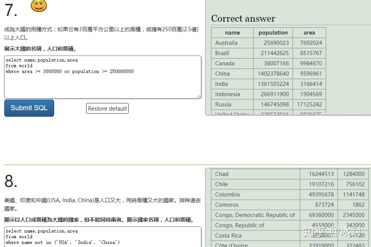Click area value 2345000
This screenshot has height=247, width=371.
point(353,215)
